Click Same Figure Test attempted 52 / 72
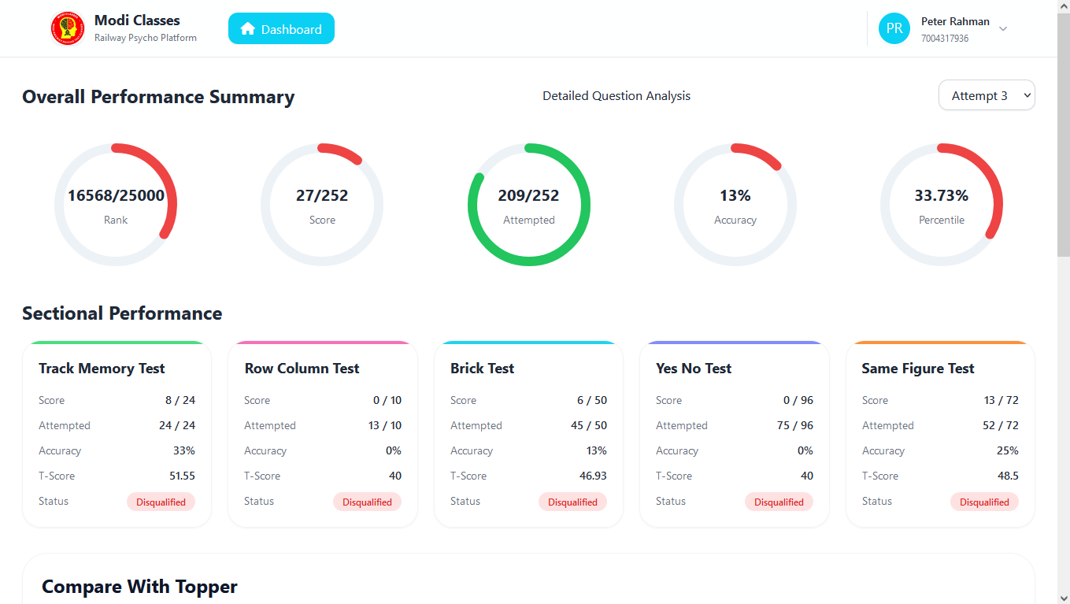 point(1001,425)
